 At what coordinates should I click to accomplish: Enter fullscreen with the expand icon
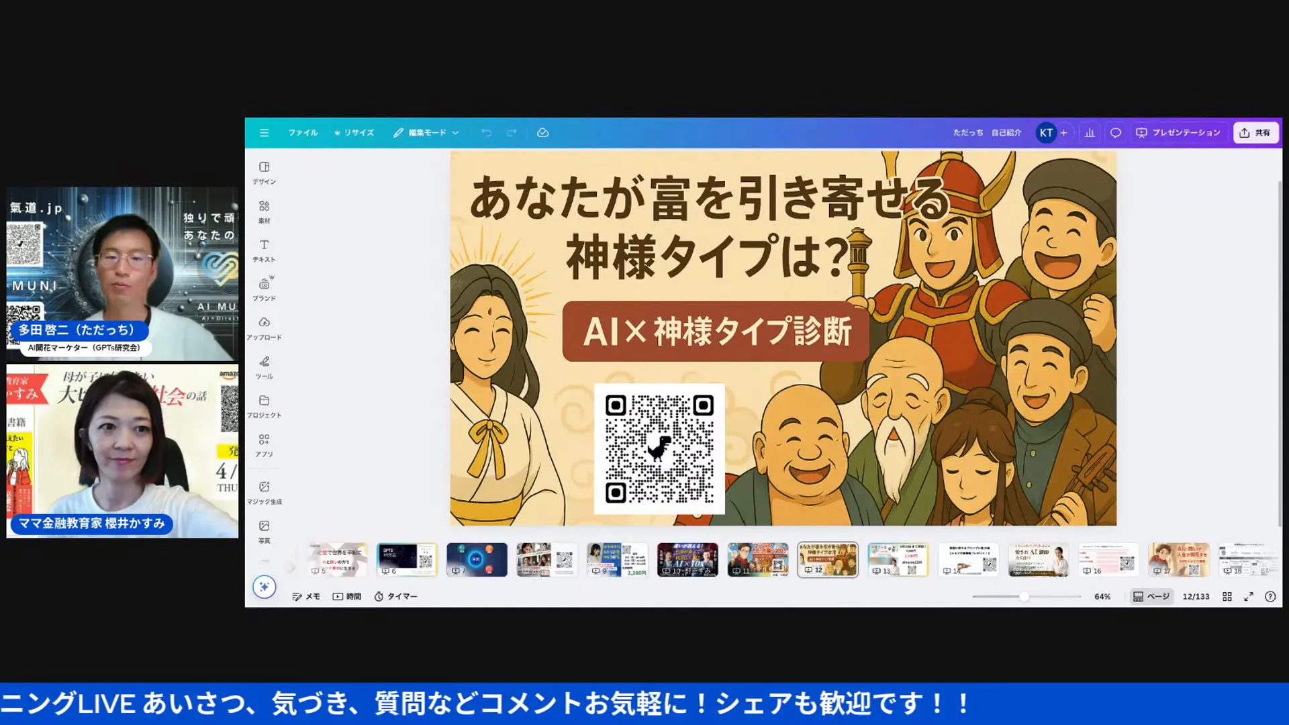tap(1249, 596)
